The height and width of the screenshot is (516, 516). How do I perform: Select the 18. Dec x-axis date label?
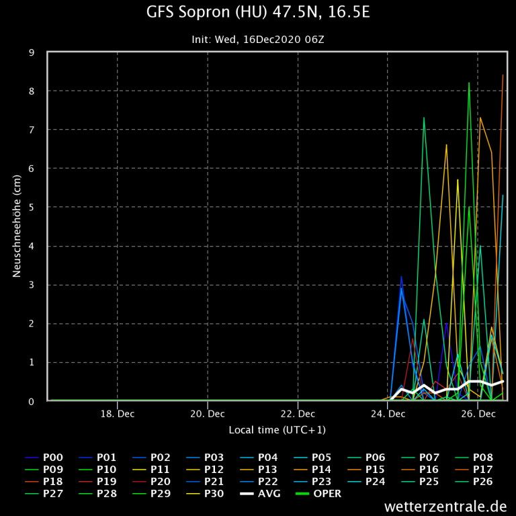point(118,414)
